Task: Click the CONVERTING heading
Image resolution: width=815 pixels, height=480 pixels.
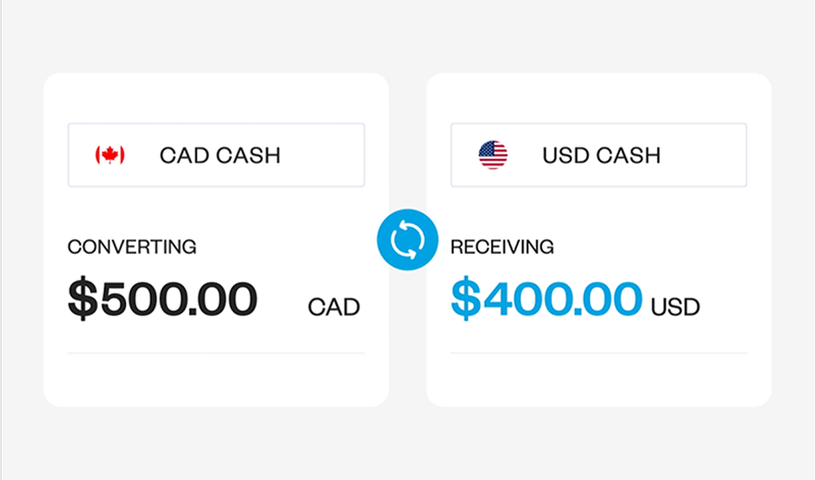Action: [x=132, y=247]
